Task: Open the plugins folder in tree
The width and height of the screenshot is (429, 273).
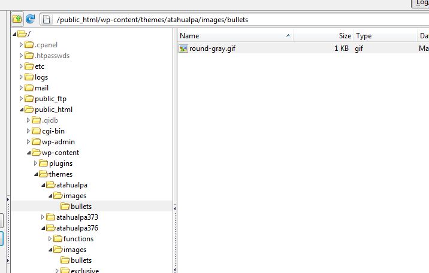Action: (61, 163)
